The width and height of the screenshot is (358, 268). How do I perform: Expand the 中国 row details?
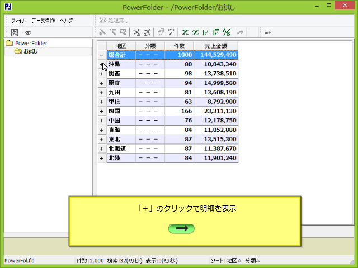coord(102,121)
